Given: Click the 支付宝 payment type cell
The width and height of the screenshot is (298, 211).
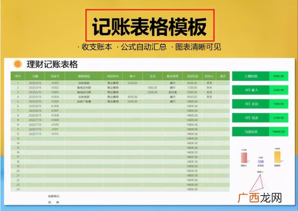Looking at the screenshot, I should coord(172,92).
